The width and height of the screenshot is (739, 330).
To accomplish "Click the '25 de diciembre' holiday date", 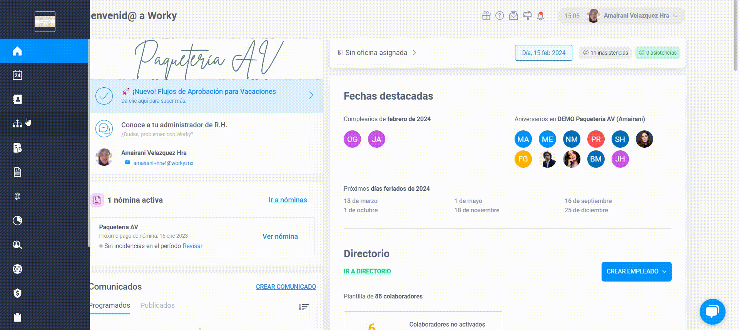I will (586, 210).
